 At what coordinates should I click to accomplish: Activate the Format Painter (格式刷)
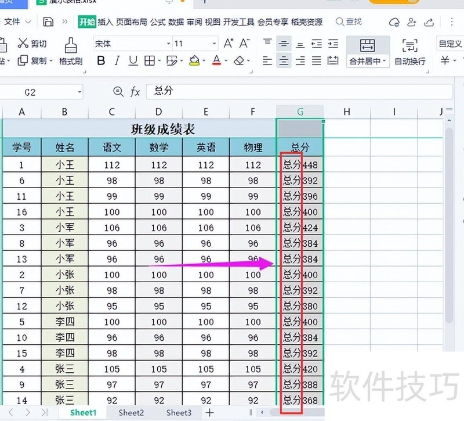(x=70, y=51)
